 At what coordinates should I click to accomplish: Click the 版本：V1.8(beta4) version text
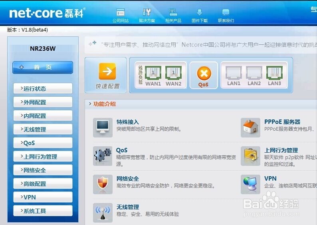[x=28, y=30]
